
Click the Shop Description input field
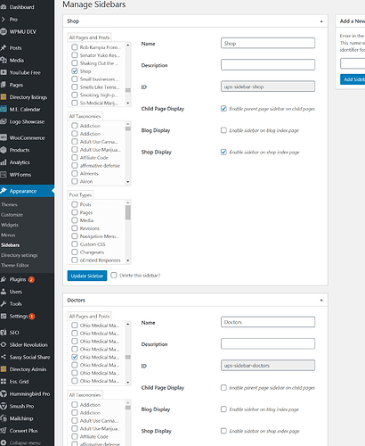[x=268, y=64]
